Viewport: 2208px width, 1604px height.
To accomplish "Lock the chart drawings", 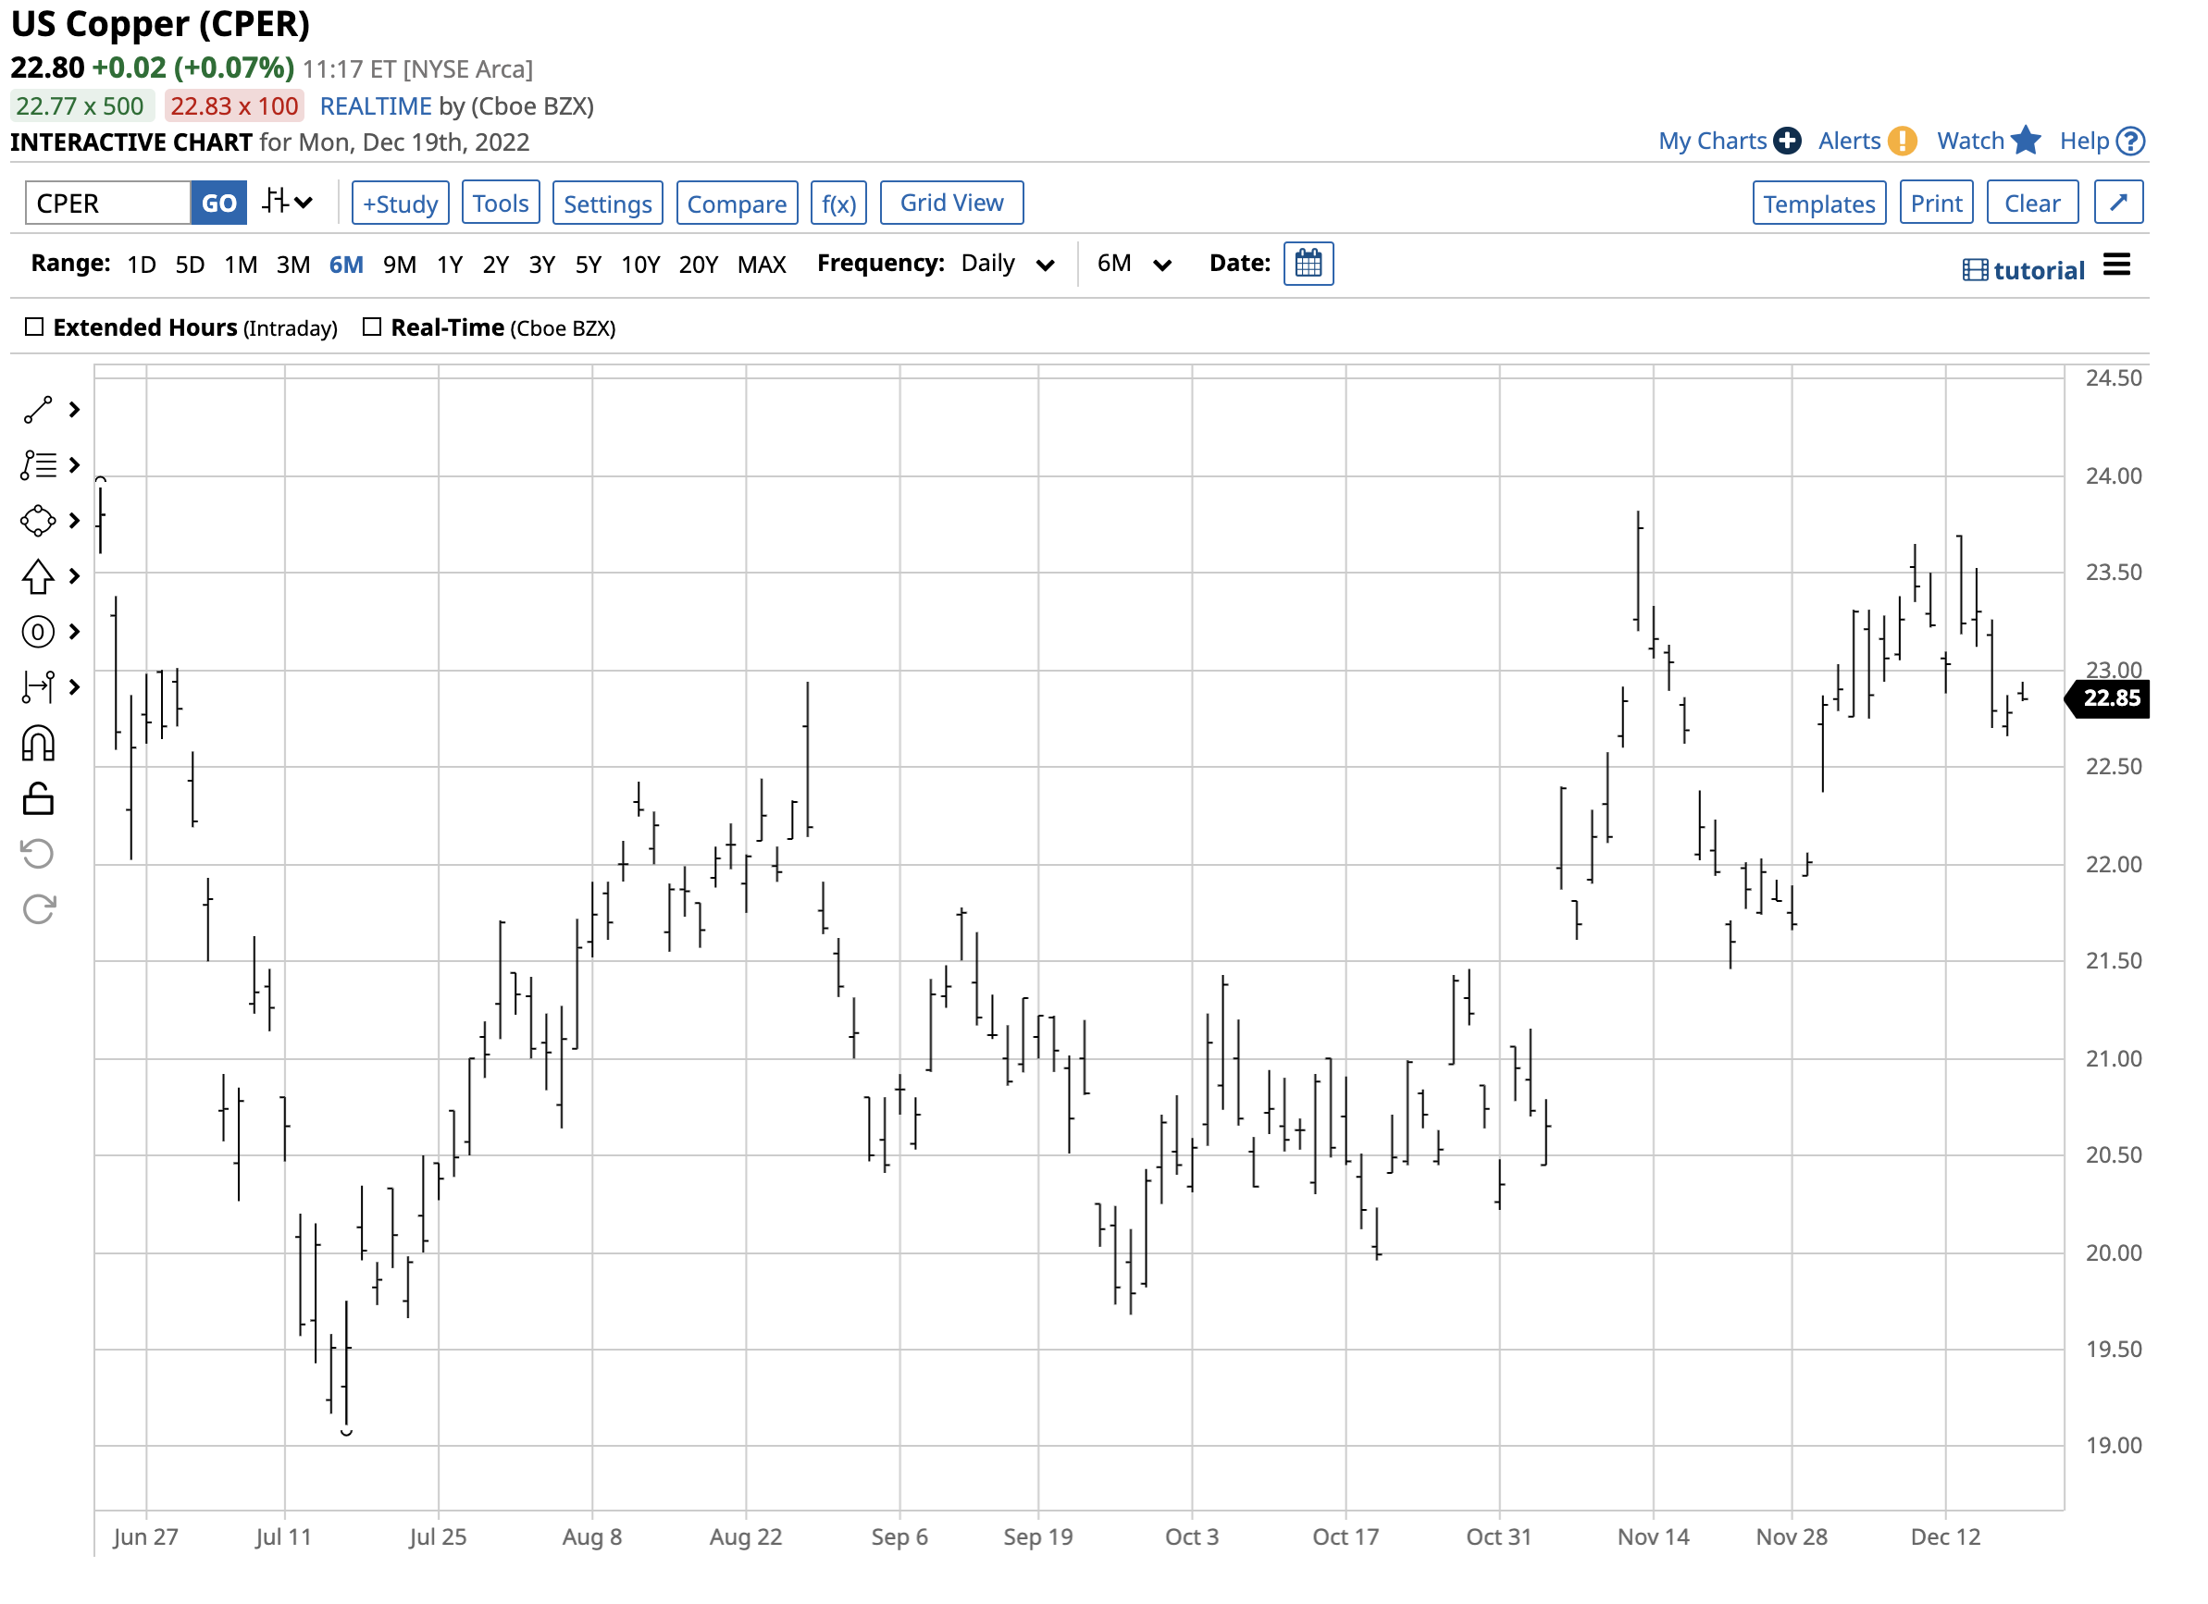I will click(37, 799).
